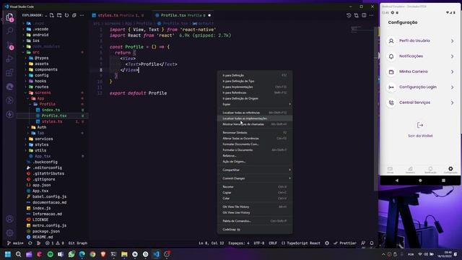462x260 pixels.
Task: Click Sair da Wallet in the emulator
Action: click(420, 130)
